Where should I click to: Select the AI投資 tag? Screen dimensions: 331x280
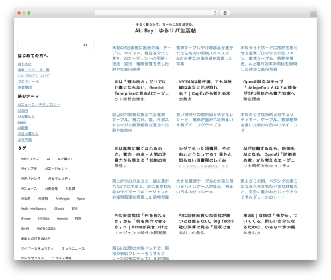(70, 189)
